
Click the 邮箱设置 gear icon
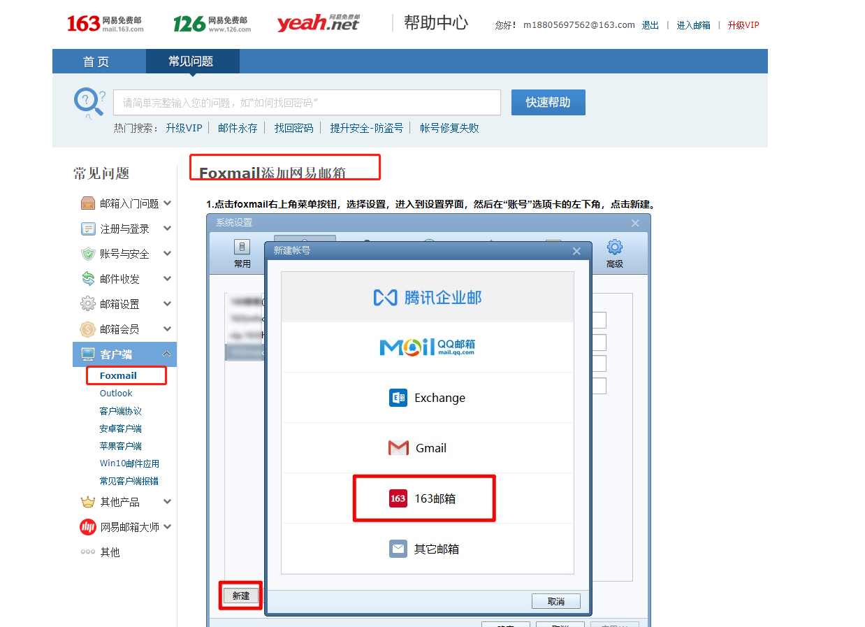click(x=88, y=304)
